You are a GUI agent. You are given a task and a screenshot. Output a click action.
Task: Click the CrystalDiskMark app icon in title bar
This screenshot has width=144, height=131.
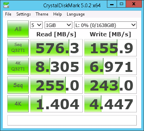pos(6,5)
